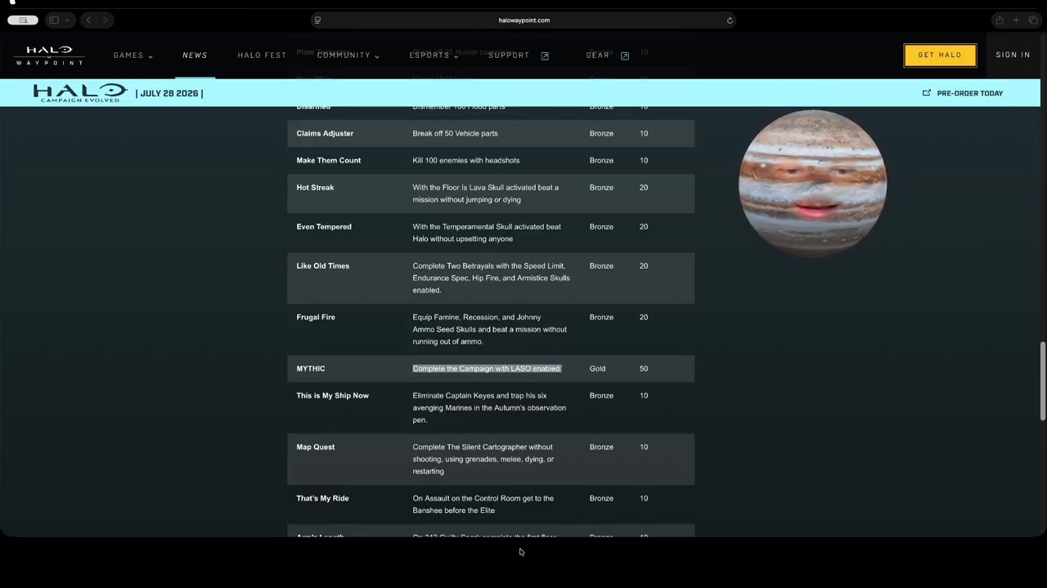Click the 'Frugal Fire' achievement name
This screenshot has height=588, width=1047.
(316, 318)
